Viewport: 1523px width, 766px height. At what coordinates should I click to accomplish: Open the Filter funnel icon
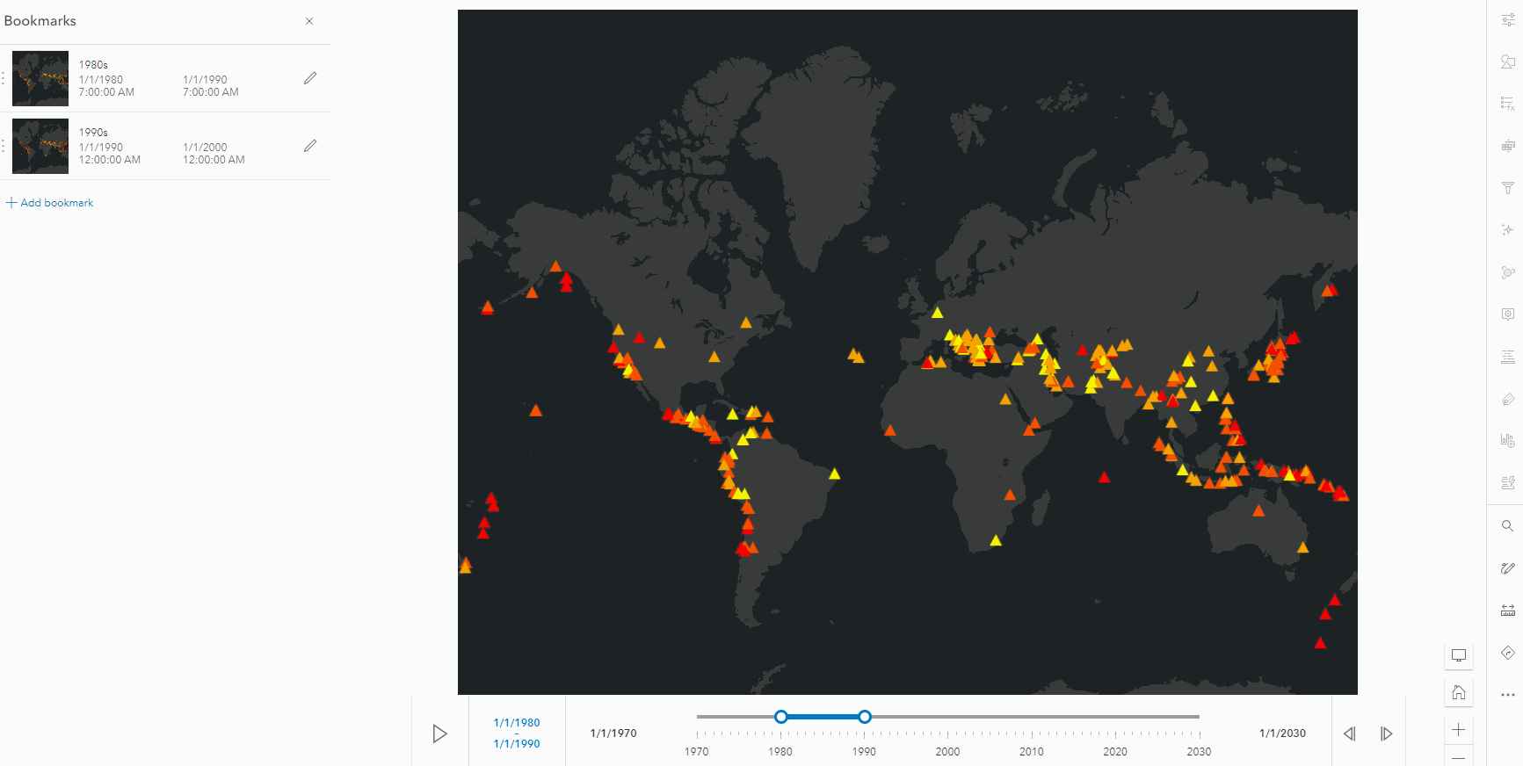[x=1507, y=188]
